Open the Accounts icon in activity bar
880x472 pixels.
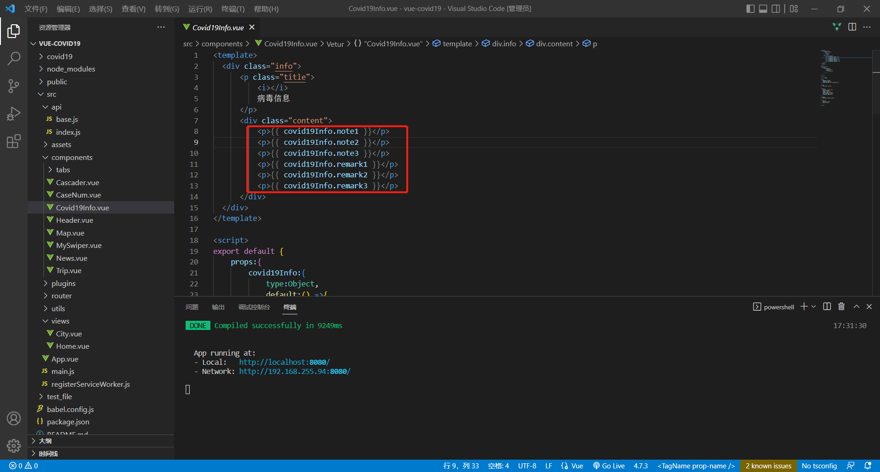tap(14, 418)
